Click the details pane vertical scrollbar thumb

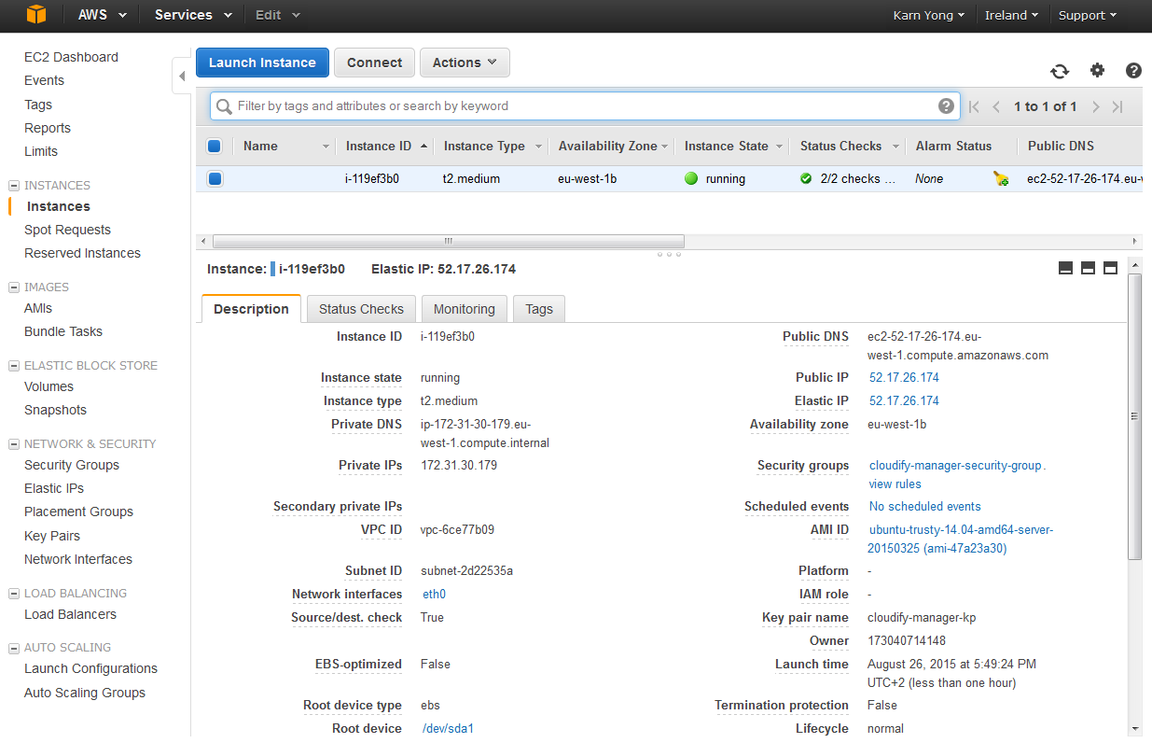click(x=1134, y=417)
